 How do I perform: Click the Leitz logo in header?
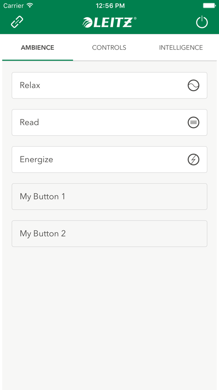109,22
